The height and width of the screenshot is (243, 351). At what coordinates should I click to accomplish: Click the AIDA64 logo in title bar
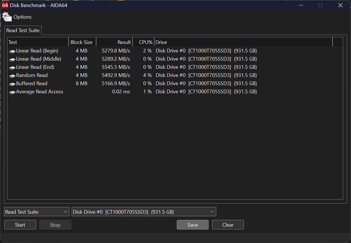[5, 5]
